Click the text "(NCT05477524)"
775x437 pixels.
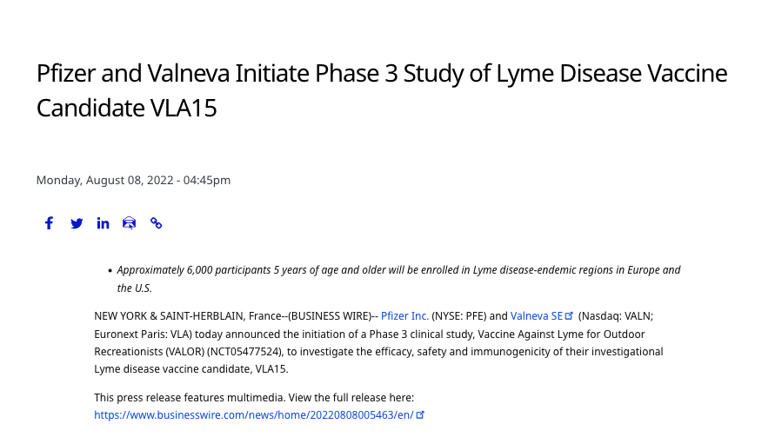(x=245, y=352)
